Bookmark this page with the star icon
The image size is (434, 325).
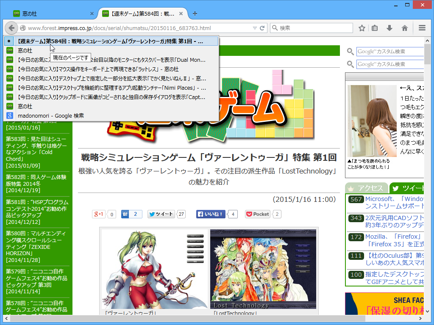[x=362, y=28]
